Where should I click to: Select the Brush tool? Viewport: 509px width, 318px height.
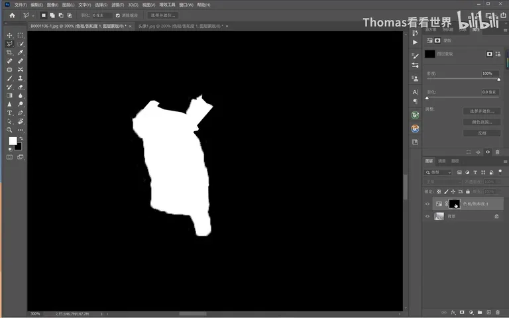(x=9, y=78)
